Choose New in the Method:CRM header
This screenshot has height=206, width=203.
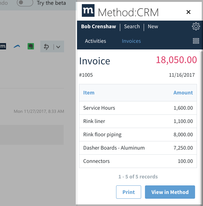(x=153, y=26)
